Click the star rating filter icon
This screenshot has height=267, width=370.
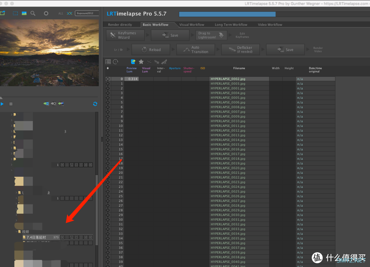pos(141,62)
